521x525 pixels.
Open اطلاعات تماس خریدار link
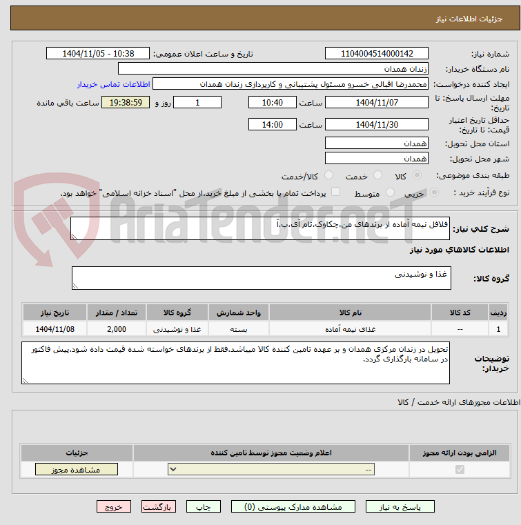point(113,84)
